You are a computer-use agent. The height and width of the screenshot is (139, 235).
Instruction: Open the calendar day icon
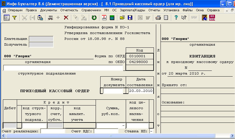coord(104,18)
